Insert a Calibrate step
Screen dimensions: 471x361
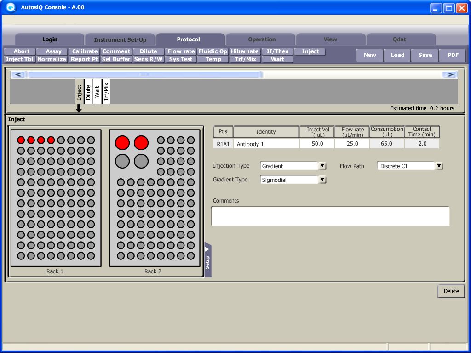pyautogui.click(x=85, y=51)
